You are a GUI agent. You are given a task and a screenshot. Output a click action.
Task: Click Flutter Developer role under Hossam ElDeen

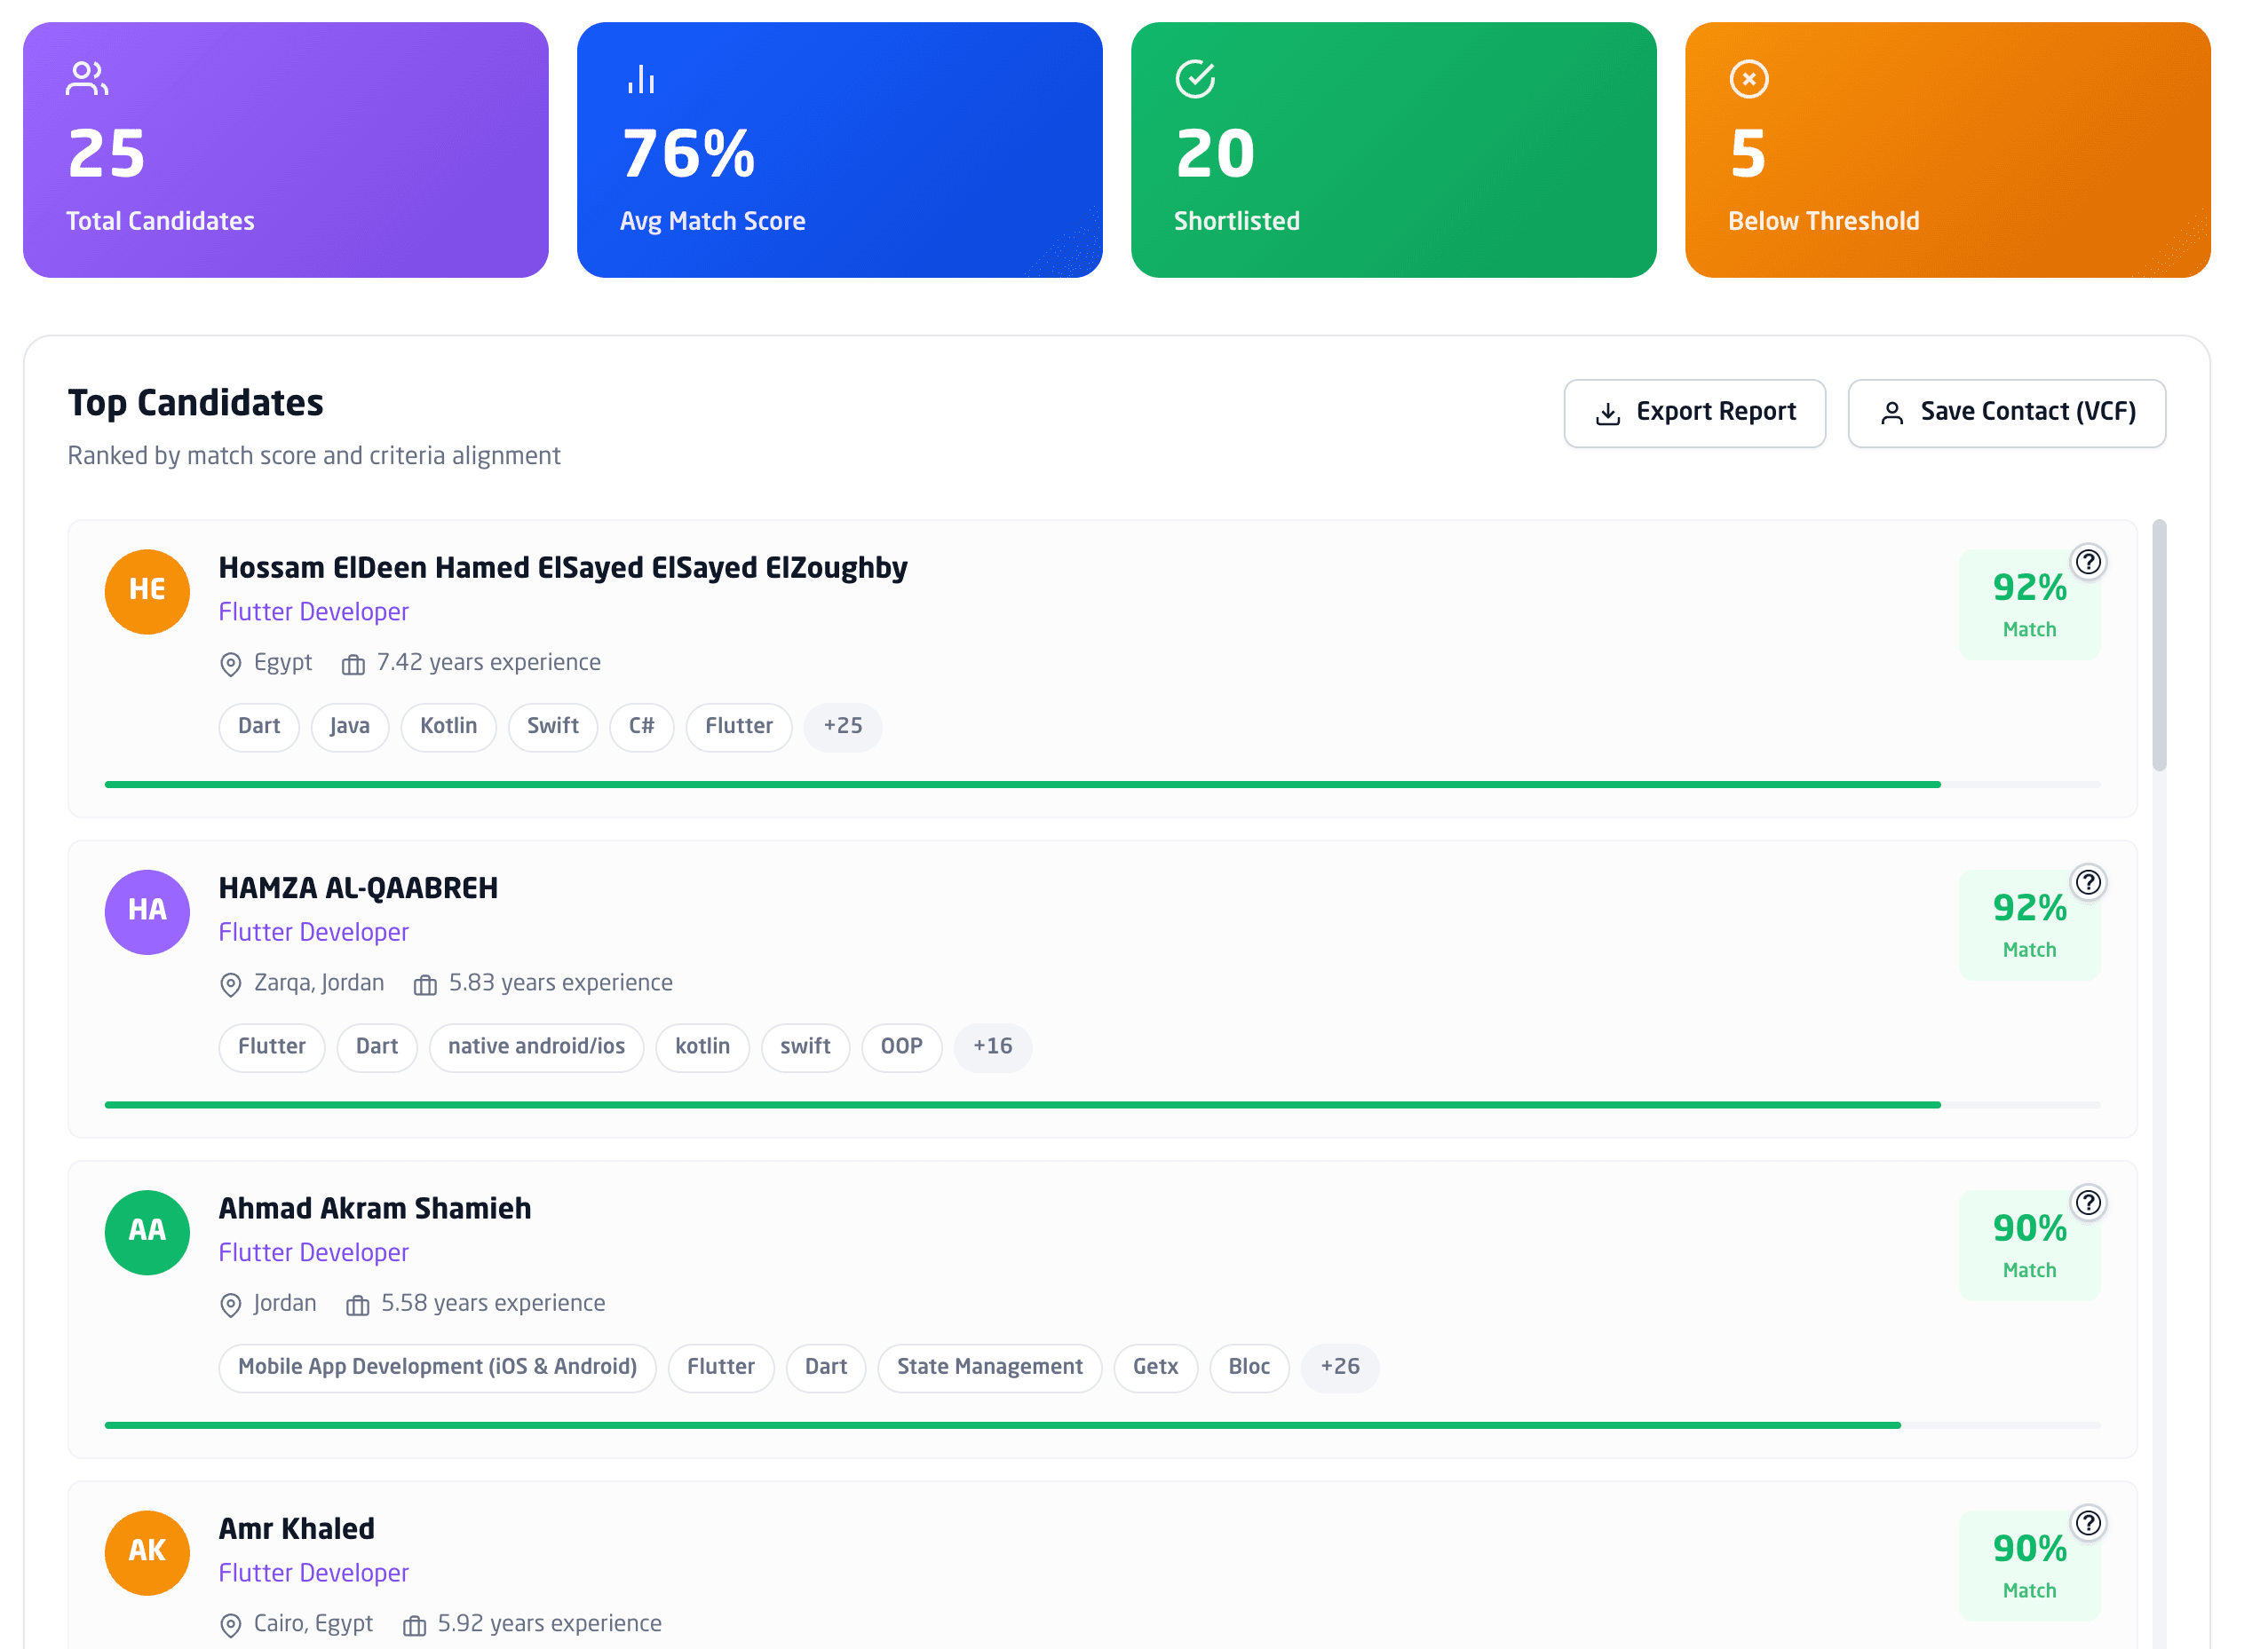click(314, 611)
